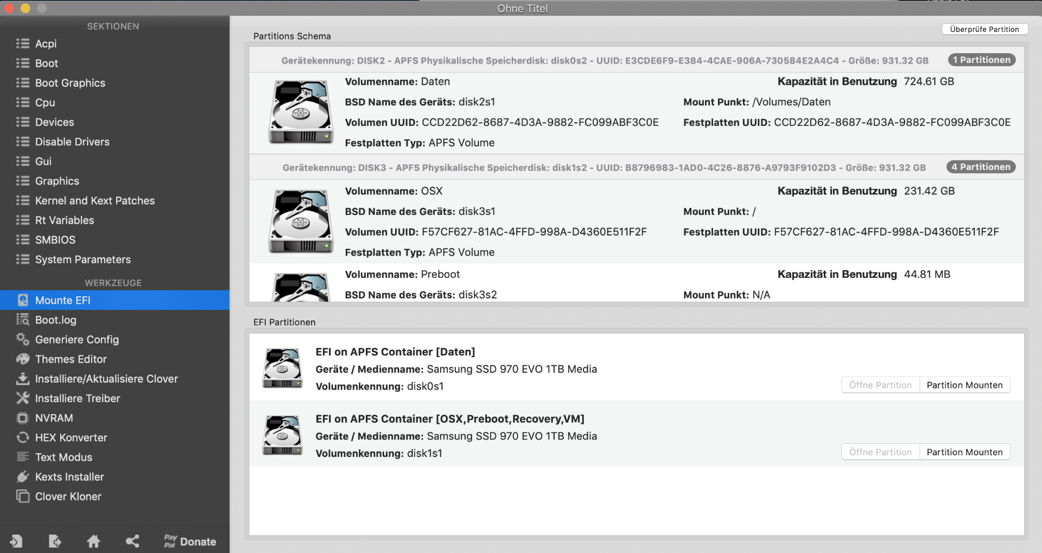Open the Boot.log tool icon

pos(23,320)
